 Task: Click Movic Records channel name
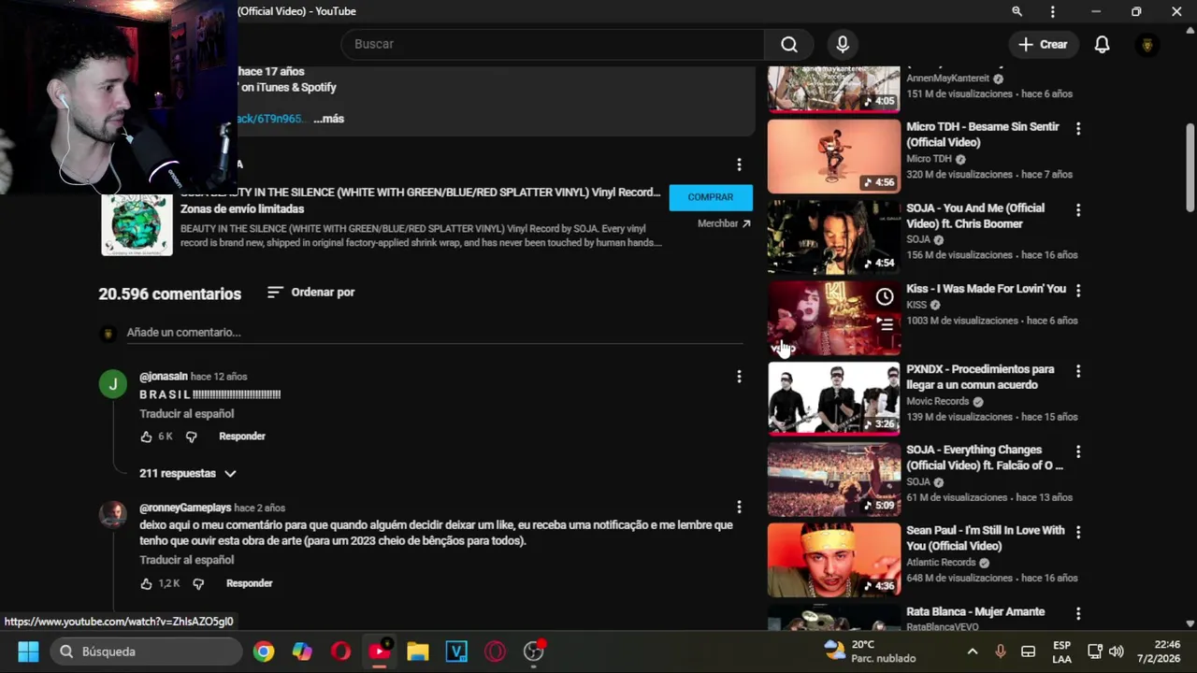coord(937,401)
